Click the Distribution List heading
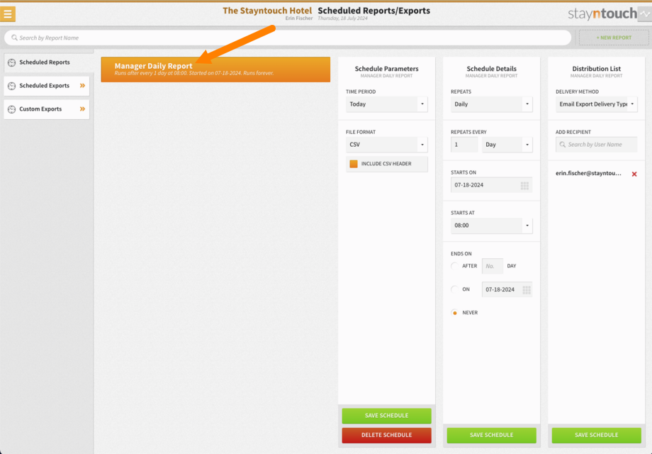Image resolution: width=652 pixels, height=454 pixels. click(x=596, y=69)
